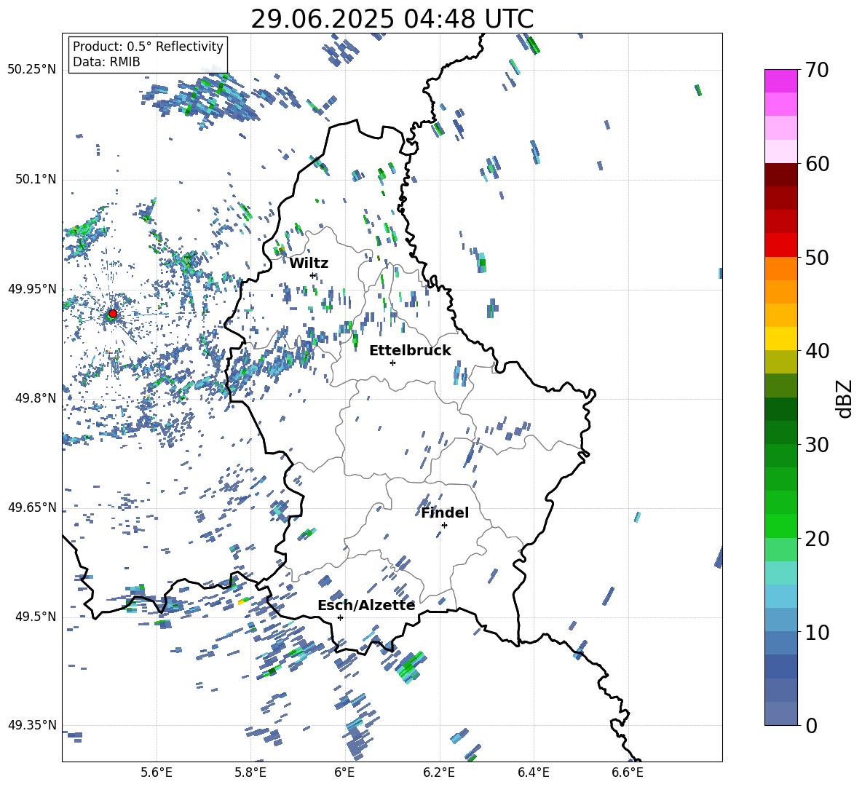Screen dimensions: 862x787
Task: Click the 20 value on colorbar
Action: [817, 538]
